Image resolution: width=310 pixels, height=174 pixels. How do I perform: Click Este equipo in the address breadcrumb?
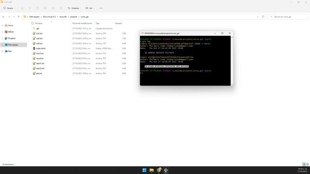tap(34, 17)
